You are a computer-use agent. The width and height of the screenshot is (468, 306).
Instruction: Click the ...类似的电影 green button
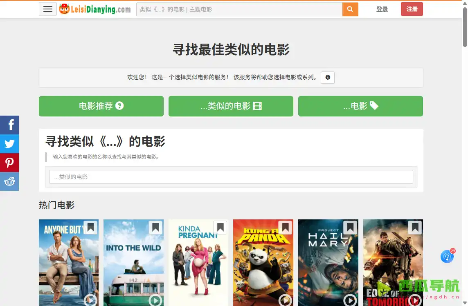(231, 106)
